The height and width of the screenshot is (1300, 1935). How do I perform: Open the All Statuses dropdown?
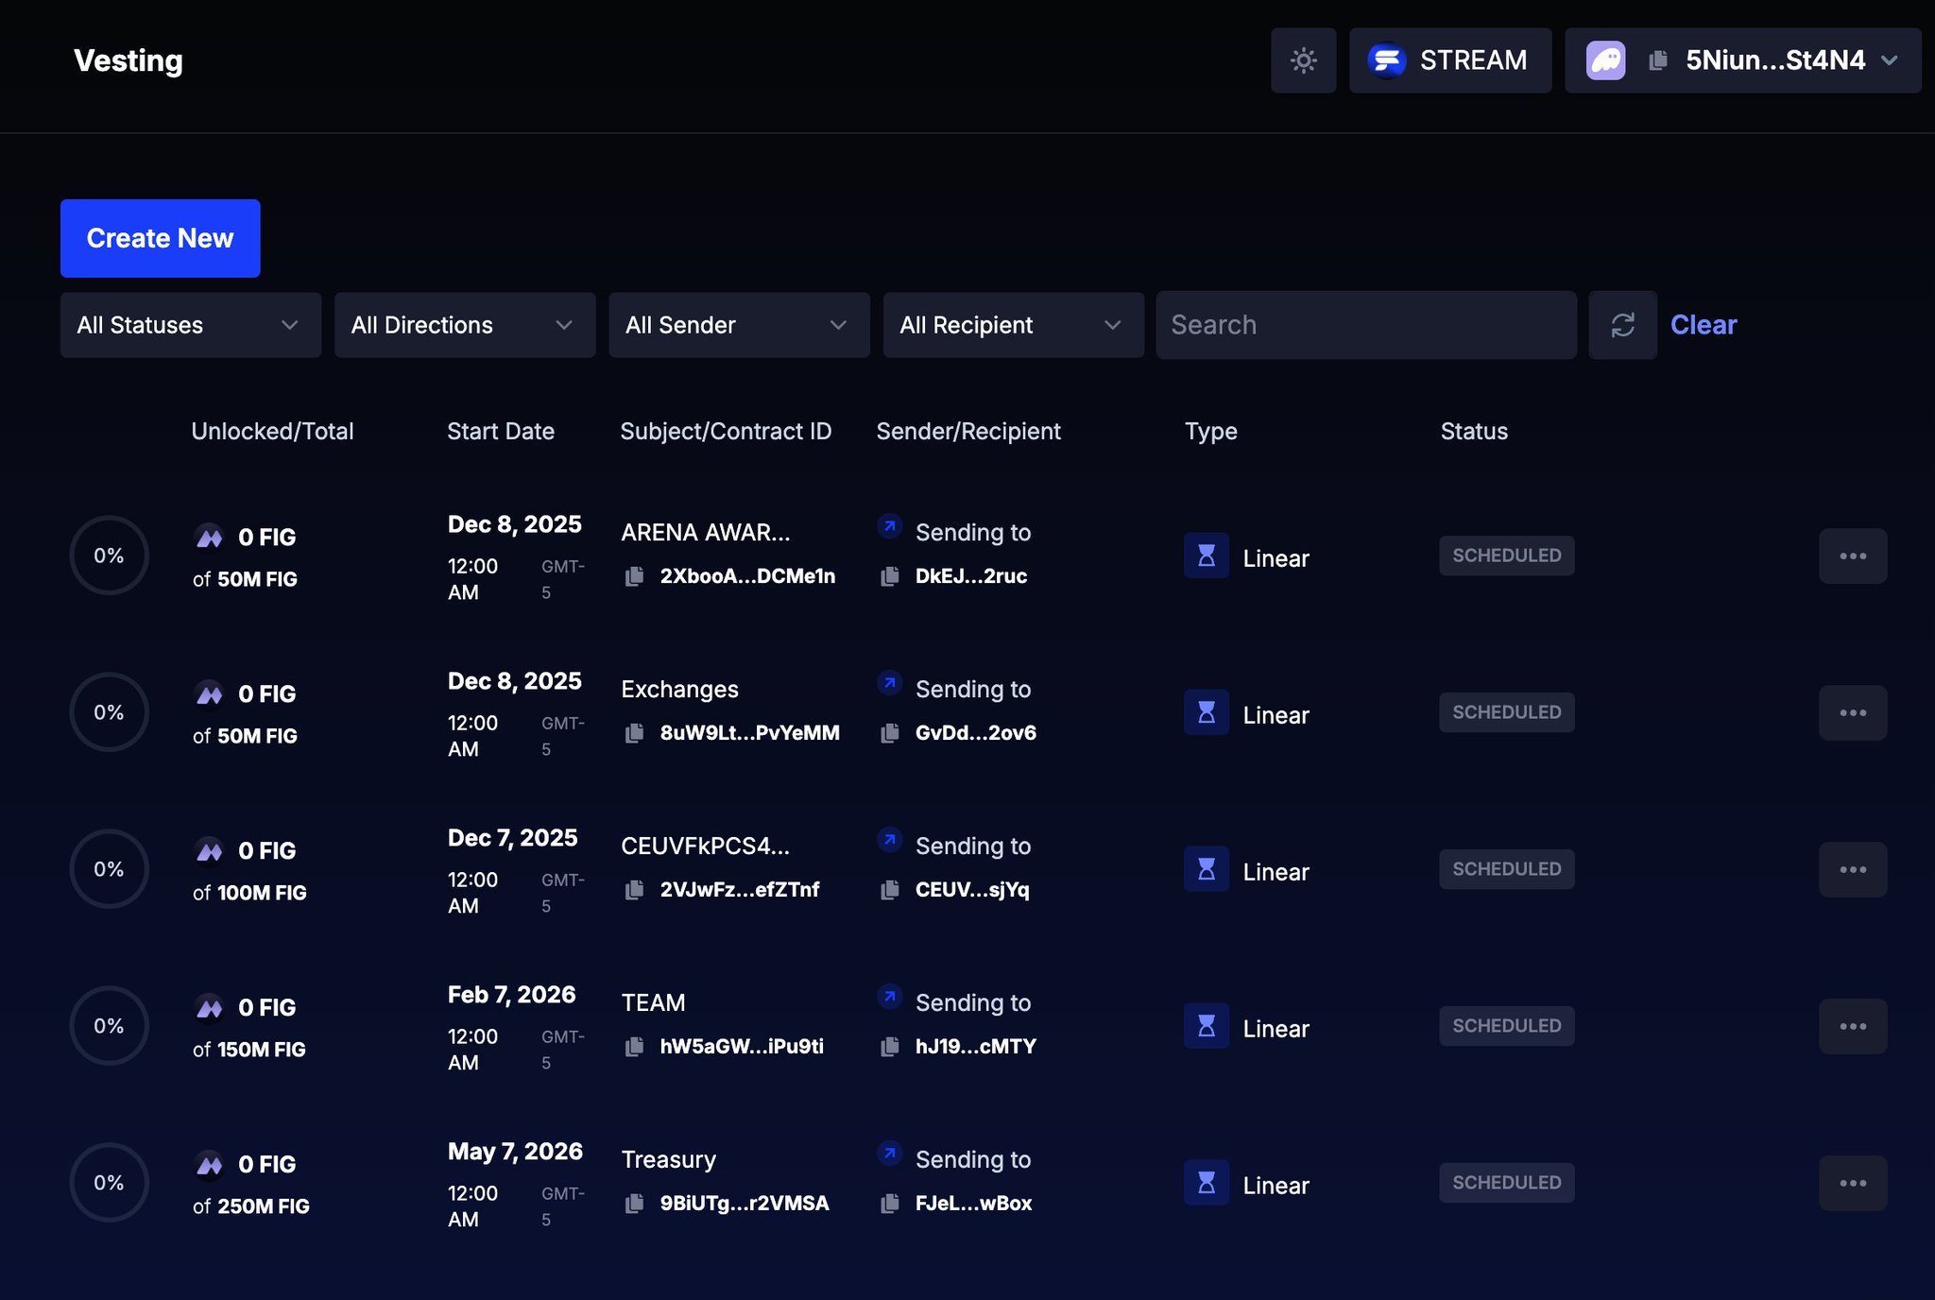pos(190,325)
